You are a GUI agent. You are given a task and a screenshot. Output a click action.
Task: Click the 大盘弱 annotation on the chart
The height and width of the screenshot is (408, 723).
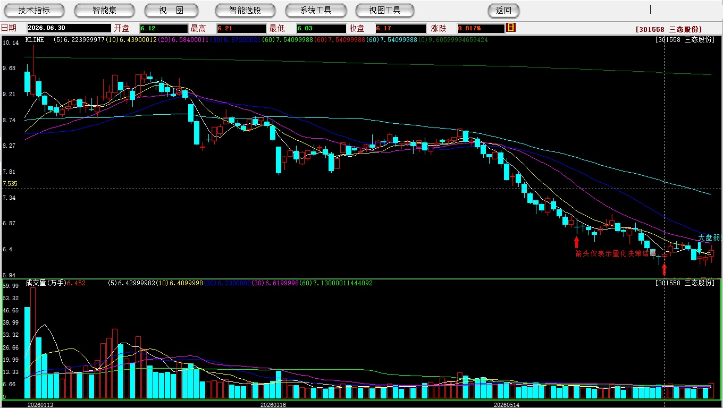[x=710, y=237]
